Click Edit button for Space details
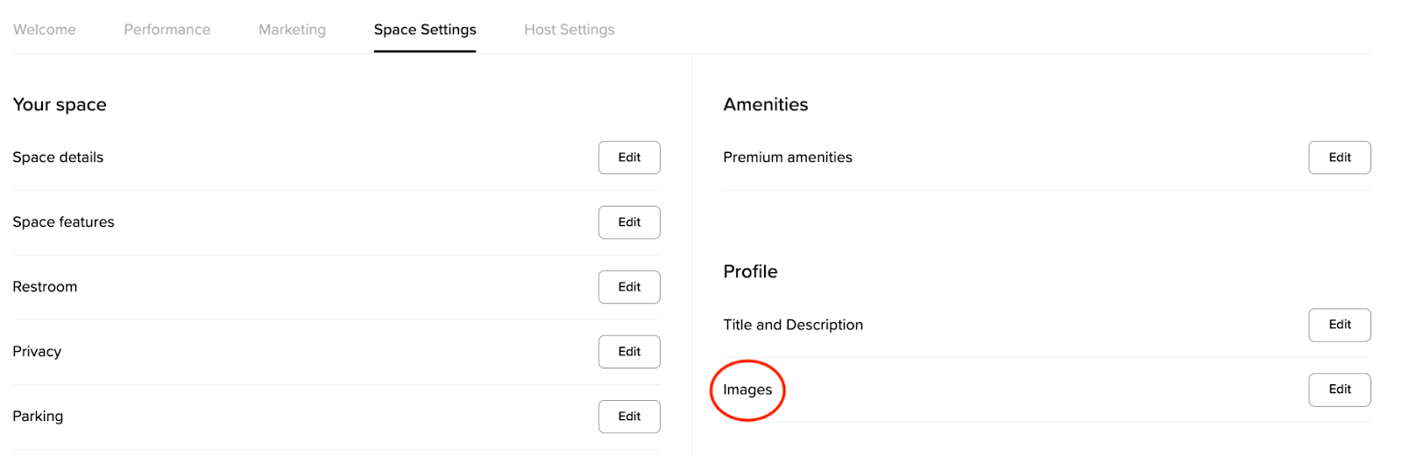 (x=629, y=158)
